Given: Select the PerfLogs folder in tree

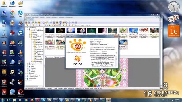Looking at the screenshot, I should (x=35, y=33).
